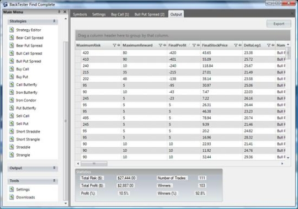Switch to the Settings tab
This screenshot has width=298, height=209.
click(x=99, y=14)
